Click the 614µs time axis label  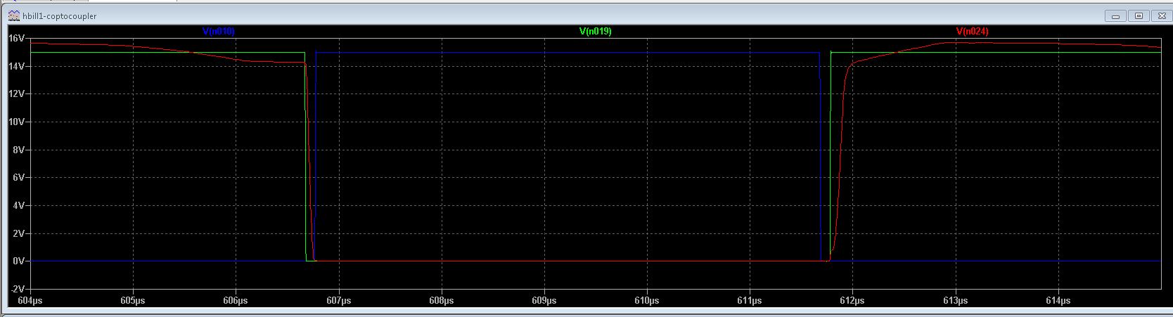point(1058,301)
